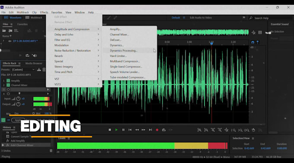Click Zoom In Time icon
The width and height of the screenshot is (294, 163).
pos(213,130)
